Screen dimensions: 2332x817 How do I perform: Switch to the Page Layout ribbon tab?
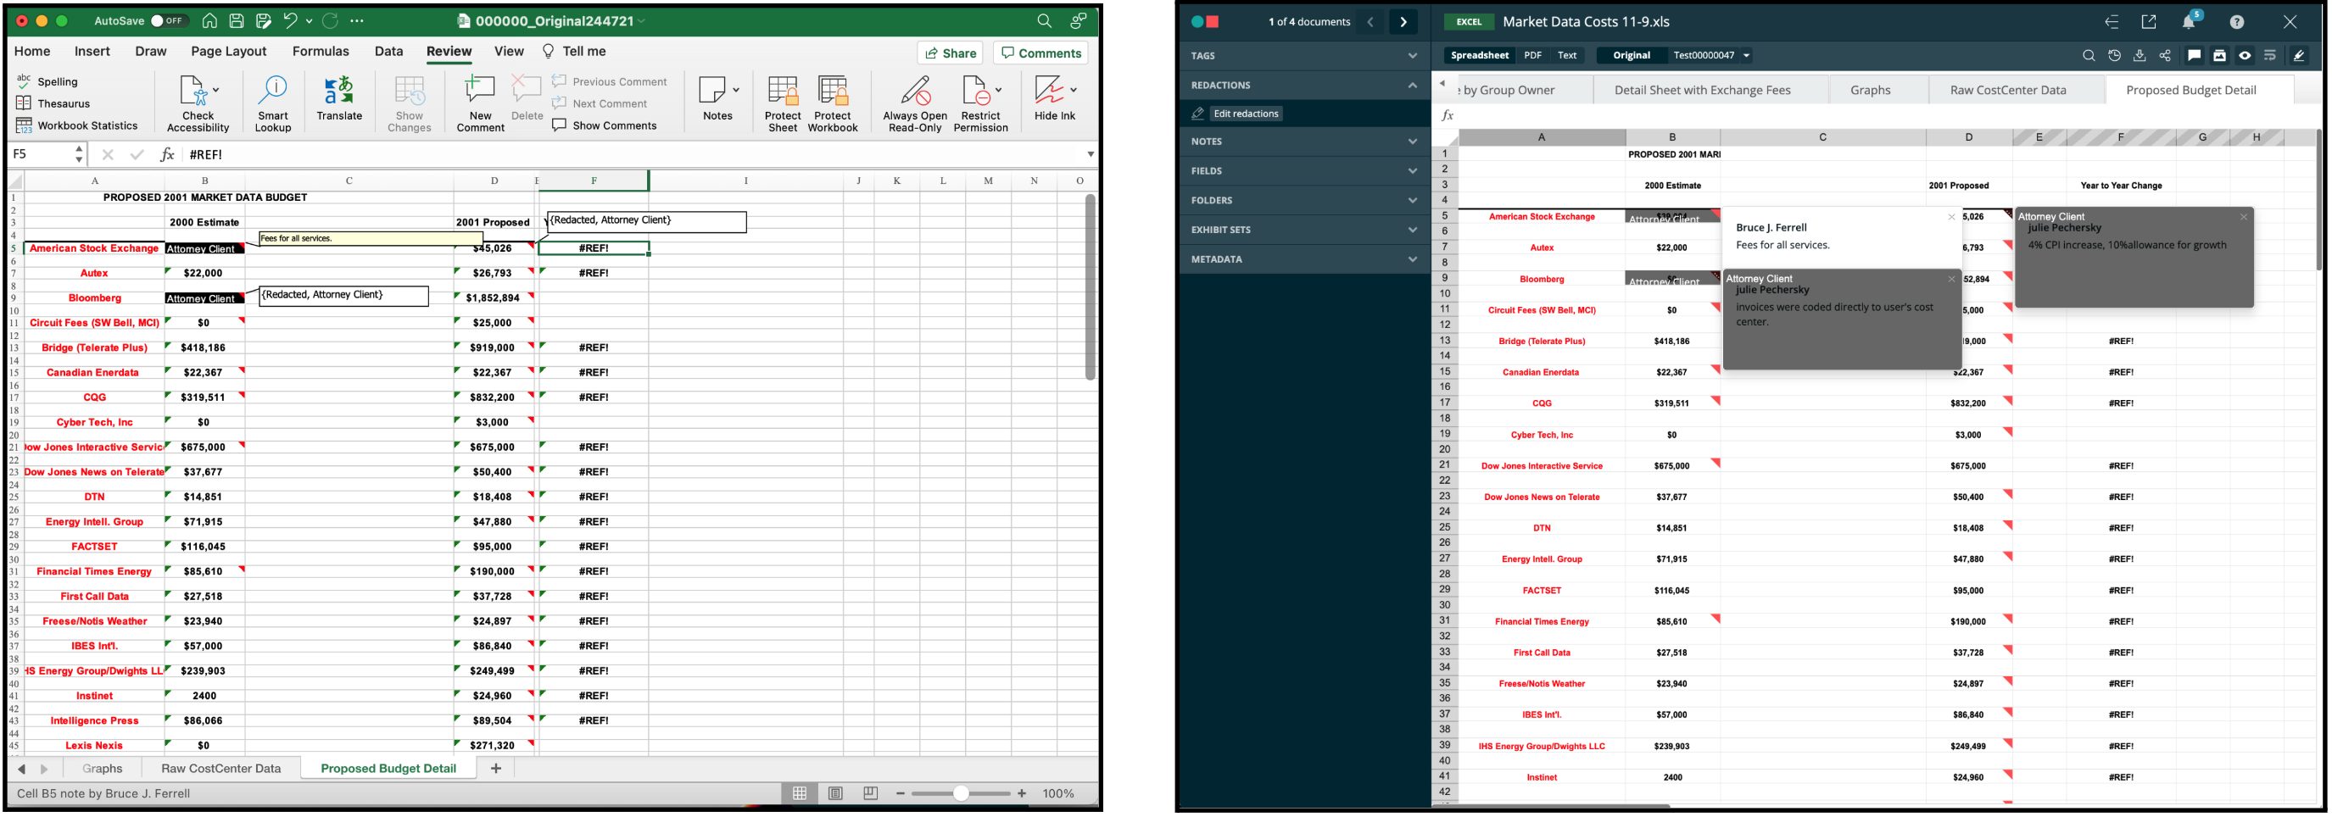pyautogui.click(x=228, y=52)
